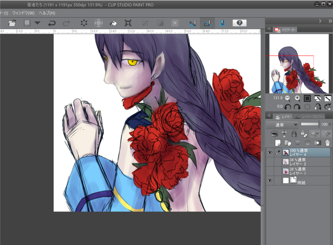Click the Deselect icon

[145, 23]
